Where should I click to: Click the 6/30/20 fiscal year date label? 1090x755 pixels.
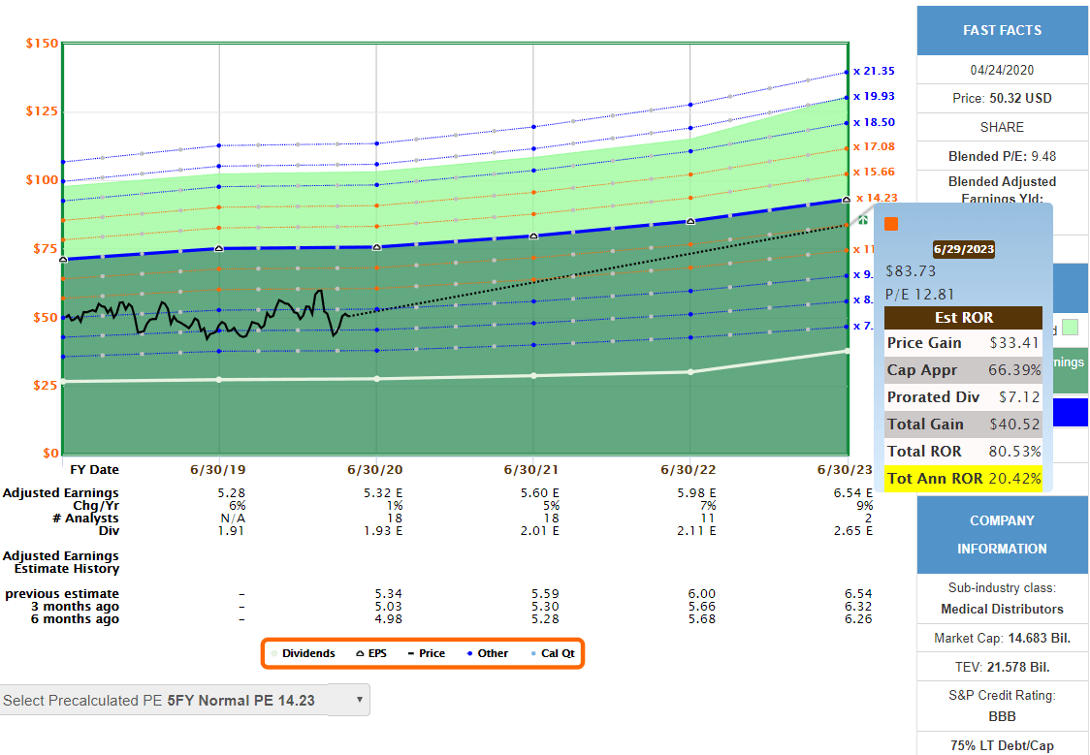376,469
